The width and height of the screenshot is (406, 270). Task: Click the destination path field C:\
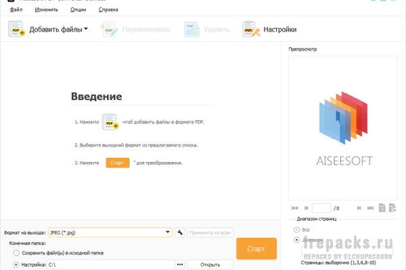[112, 265]
